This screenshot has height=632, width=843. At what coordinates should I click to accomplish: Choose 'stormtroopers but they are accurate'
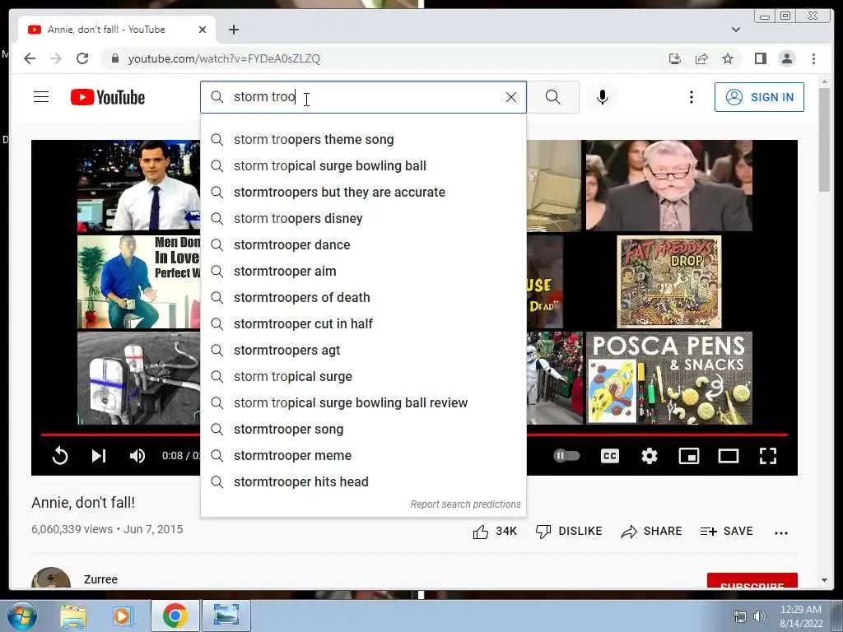click(x=363, y=193)
